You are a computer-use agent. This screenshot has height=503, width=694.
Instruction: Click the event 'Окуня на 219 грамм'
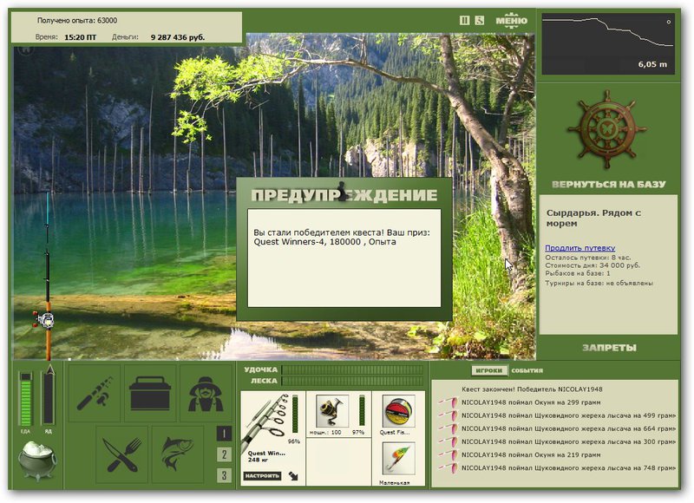click(531, 454)
